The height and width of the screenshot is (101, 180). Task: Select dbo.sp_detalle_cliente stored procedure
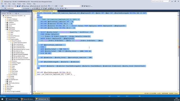pos(19,56)
